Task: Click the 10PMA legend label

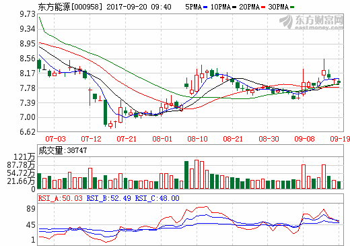Action: (221, 7)
